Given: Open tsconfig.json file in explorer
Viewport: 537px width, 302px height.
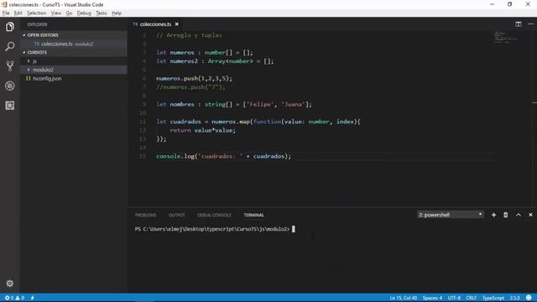Looking at the screenshot, I should tap(47, 78).
